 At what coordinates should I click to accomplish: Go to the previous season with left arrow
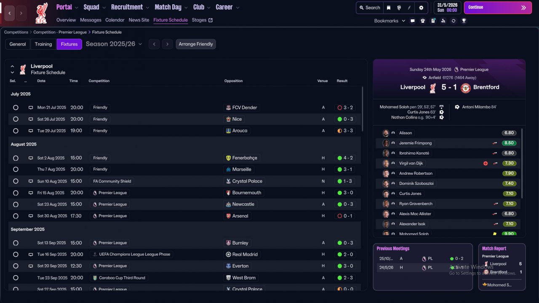[x=154, y=44]
